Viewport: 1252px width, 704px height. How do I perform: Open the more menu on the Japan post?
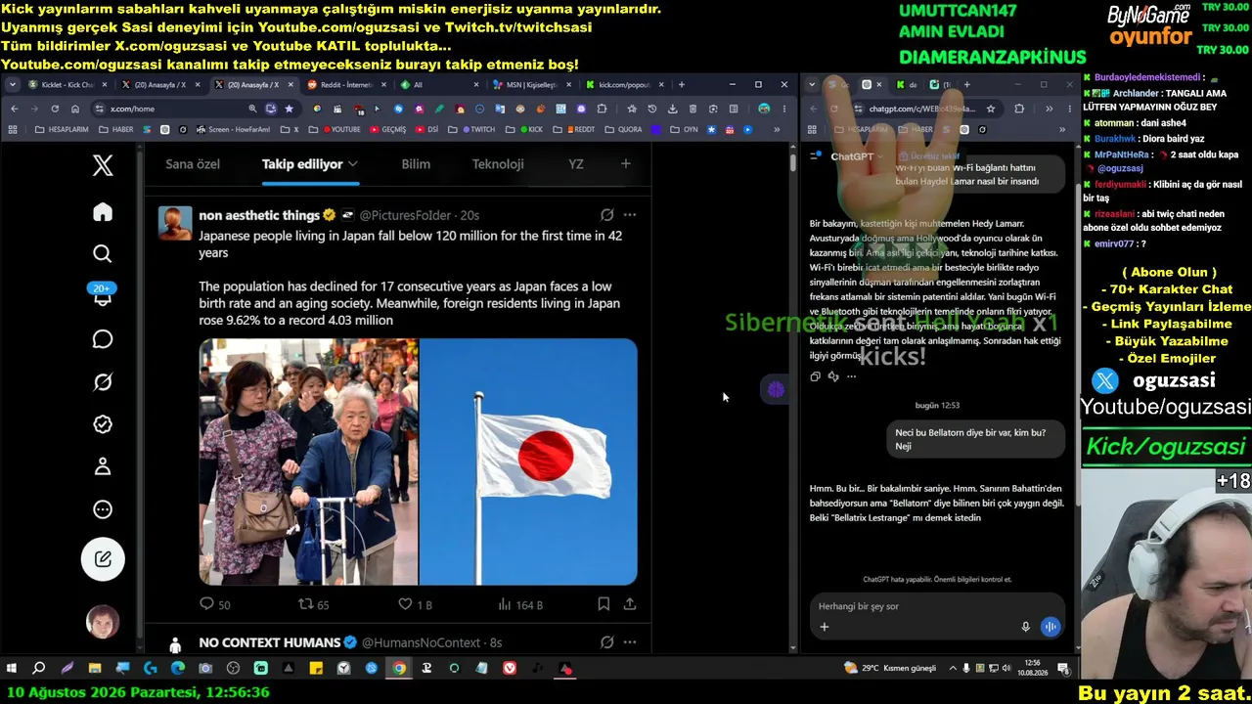point(630,215)
